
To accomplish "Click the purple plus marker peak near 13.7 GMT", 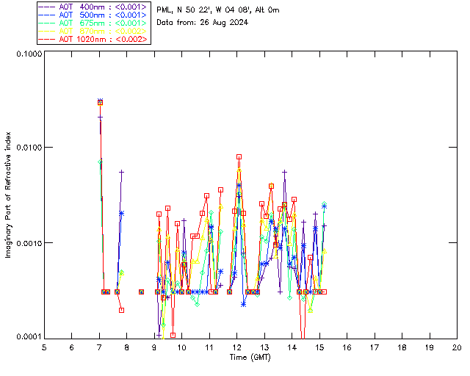I will coord(285,172).
